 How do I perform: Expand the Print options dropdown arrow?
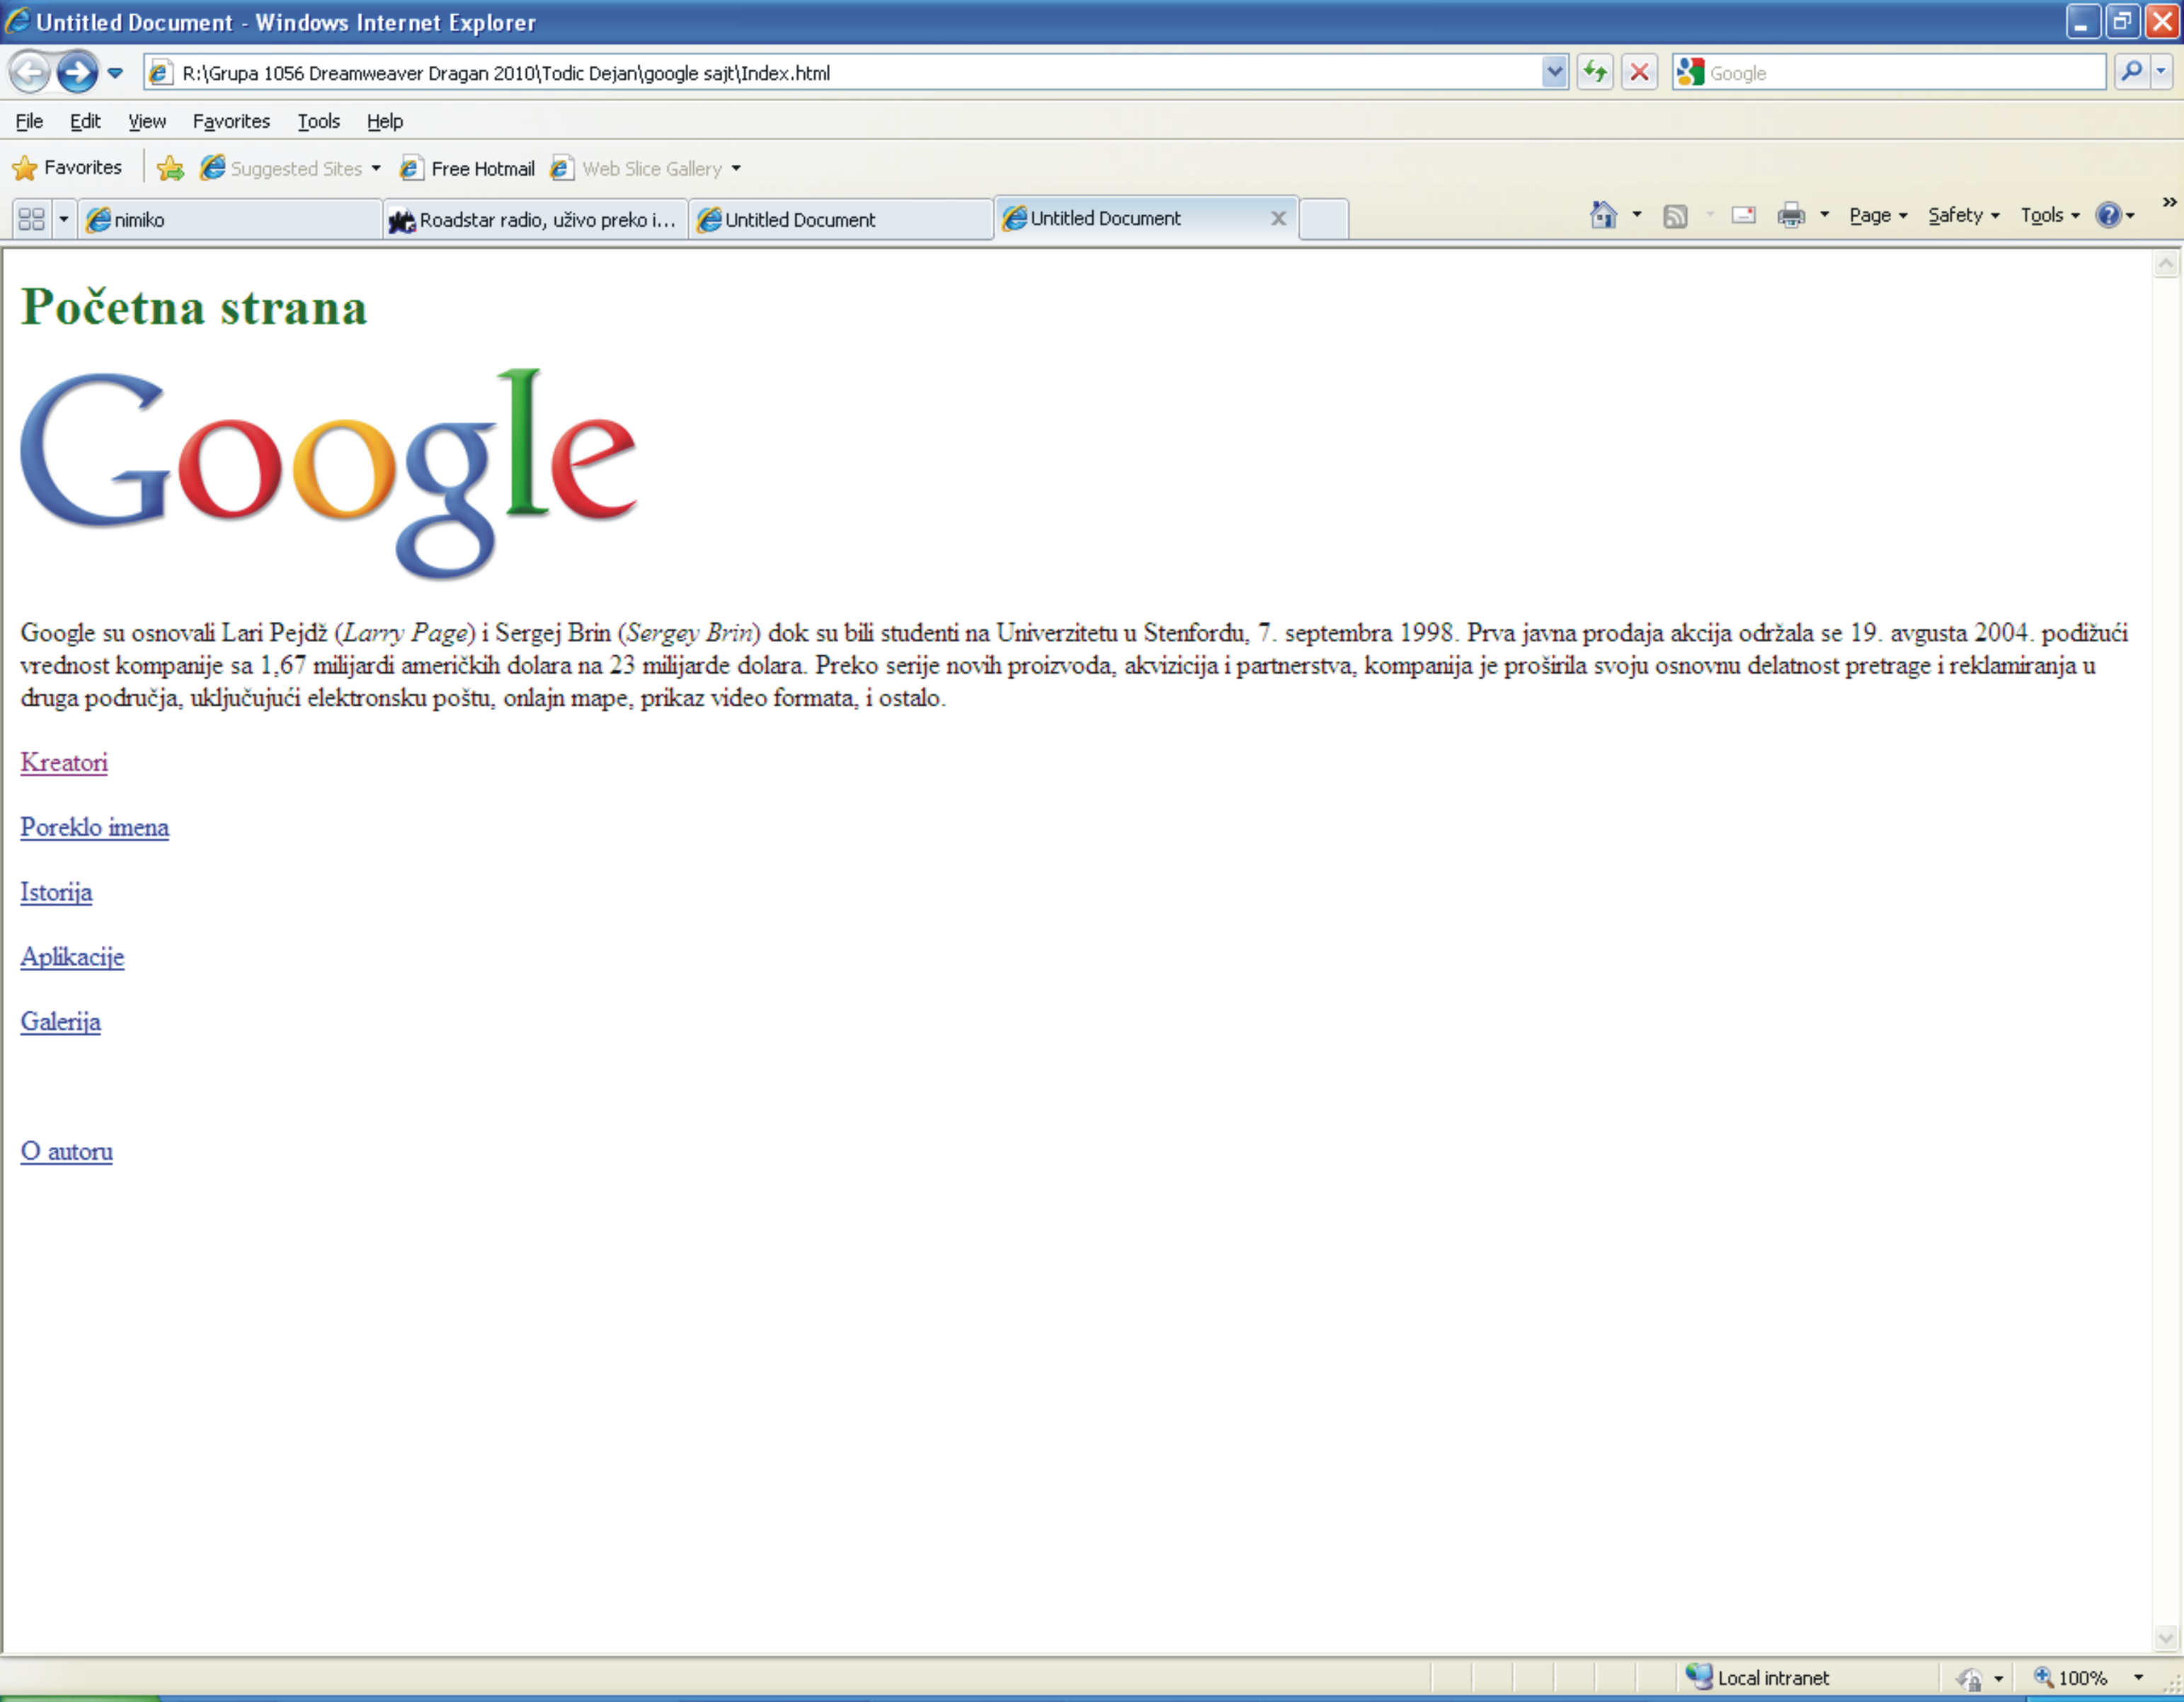(1825, 215)
